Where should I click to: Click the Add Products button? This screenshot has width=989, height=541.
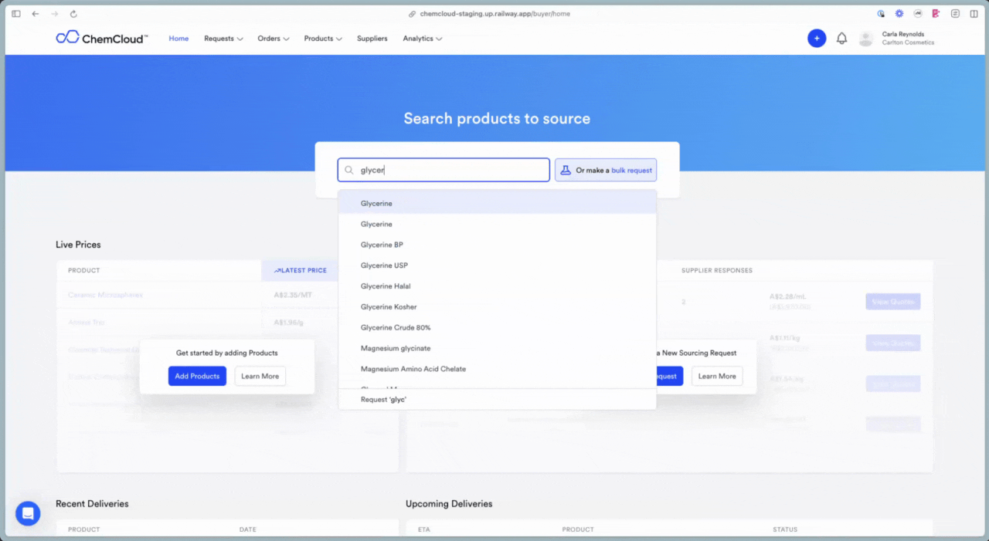click(197, 376)
